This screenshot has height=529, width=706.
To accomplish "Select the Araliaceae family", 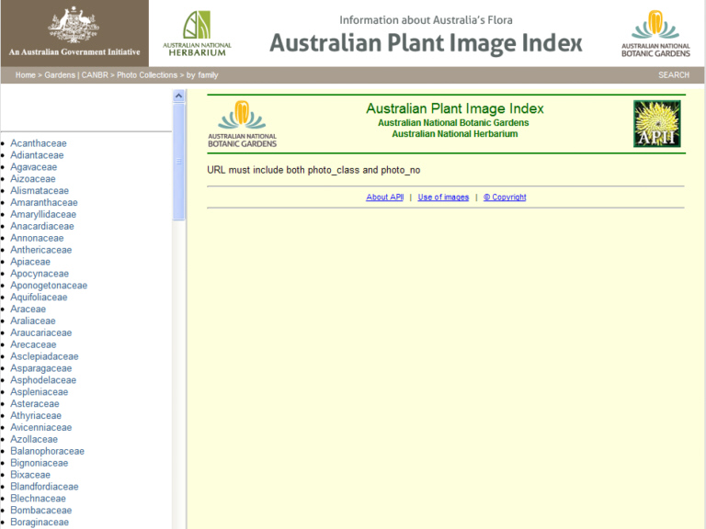I will pyautogui.click(x=33, y=321).
